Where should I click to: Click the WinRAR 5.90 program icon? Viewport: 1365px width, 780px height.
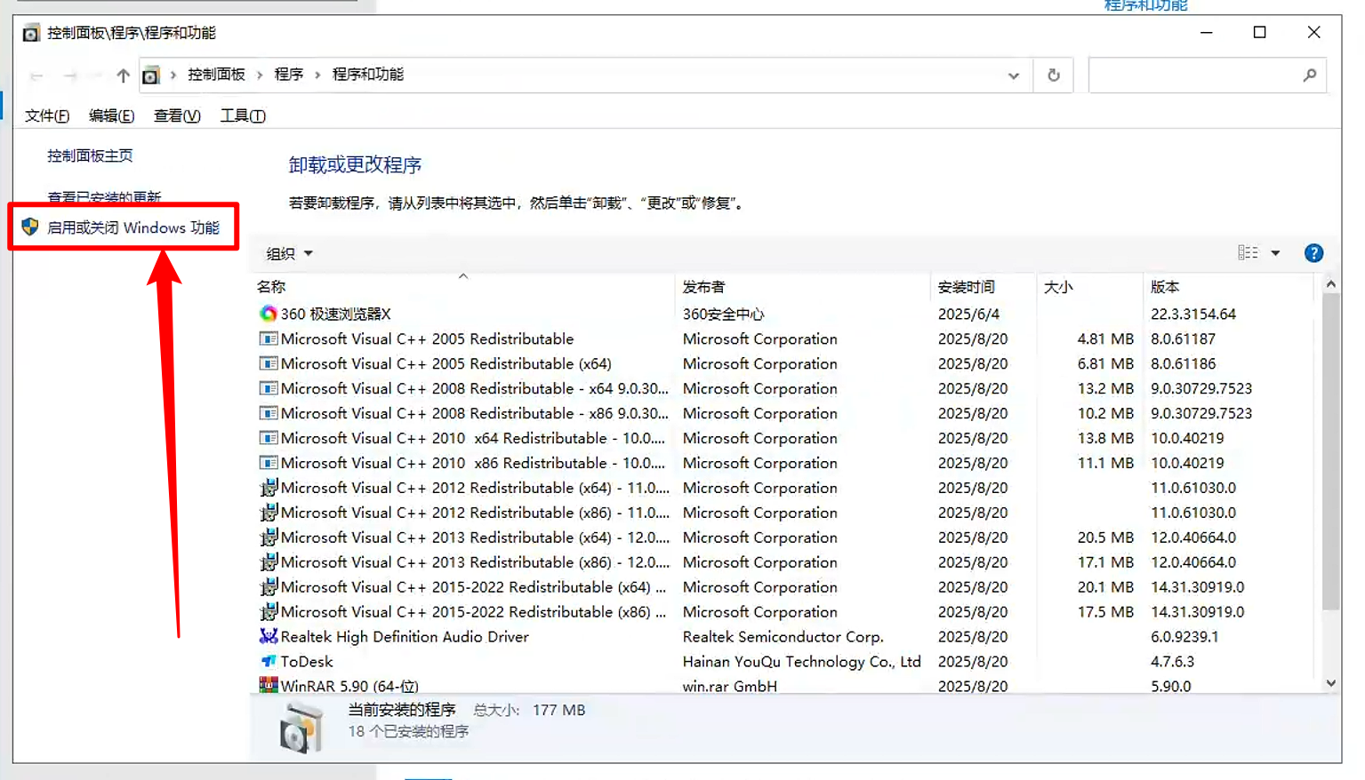coord(268,685)
